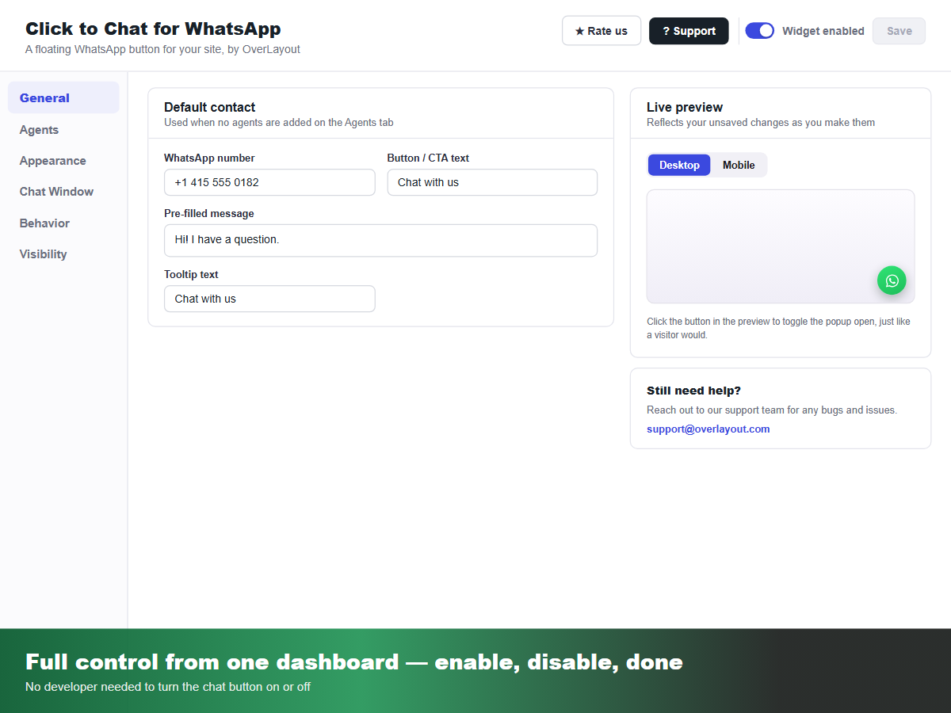The image size is (951, 713).
Task: Open the support@overlayout.com email link
Action: 708,429
